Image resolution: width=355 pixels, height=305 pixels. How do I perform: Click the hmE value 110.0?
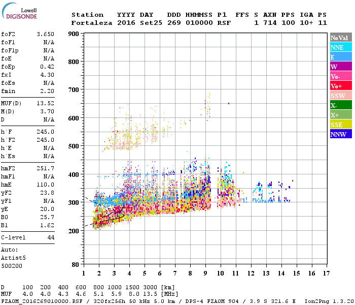tap(46, 185)
